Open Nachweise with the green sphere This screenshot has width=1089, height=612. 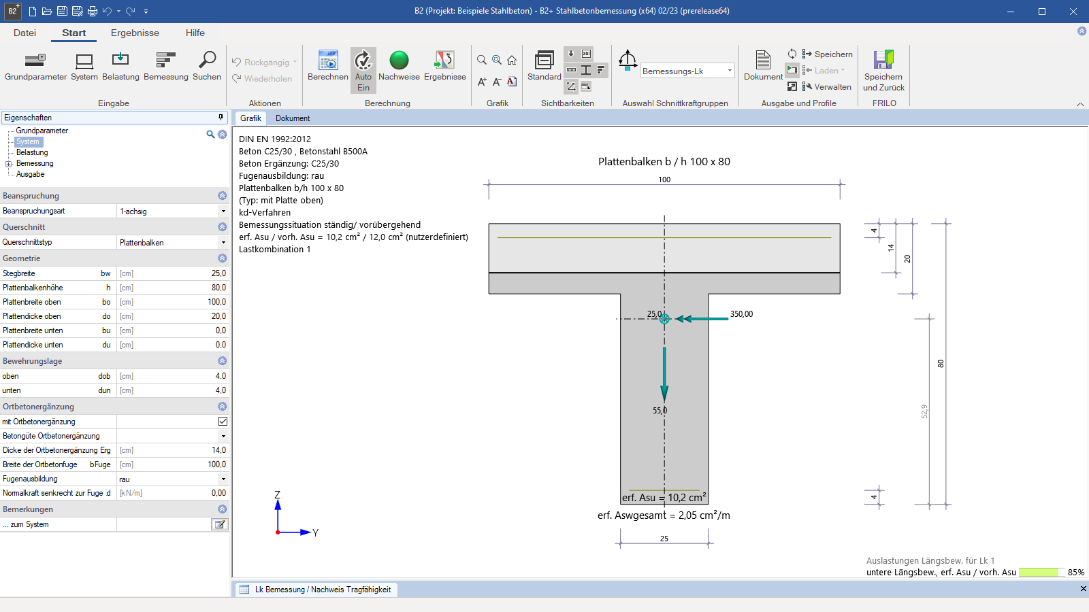tap(399, 67)
